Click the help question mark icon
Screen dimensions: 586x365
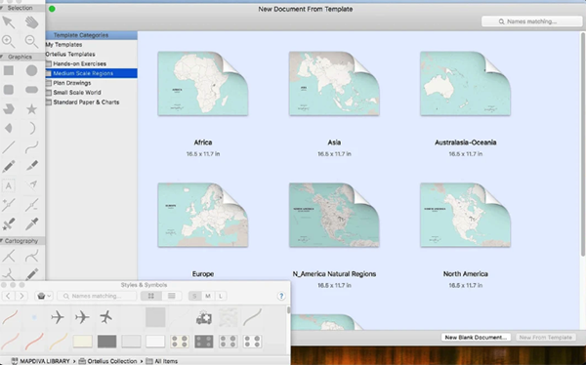pos(281,297)
